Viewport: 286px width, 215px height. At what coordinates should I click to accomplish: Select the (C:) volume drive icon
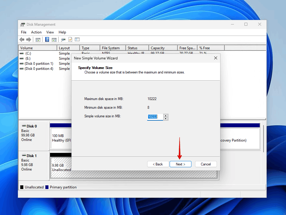[x=22, y=53]
